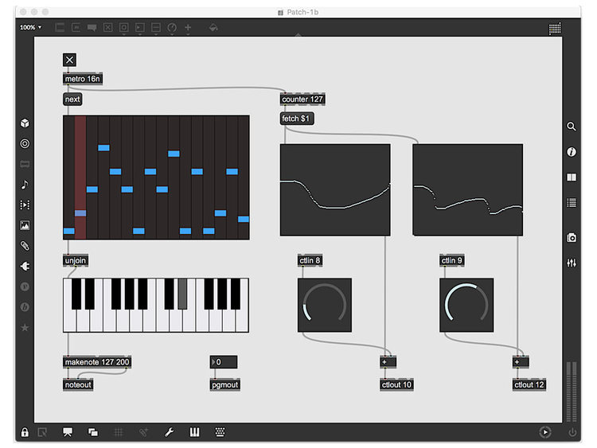The image size is (597, 448).
Task: Click the 'fetch $1' message box
Action: [297, 119]
